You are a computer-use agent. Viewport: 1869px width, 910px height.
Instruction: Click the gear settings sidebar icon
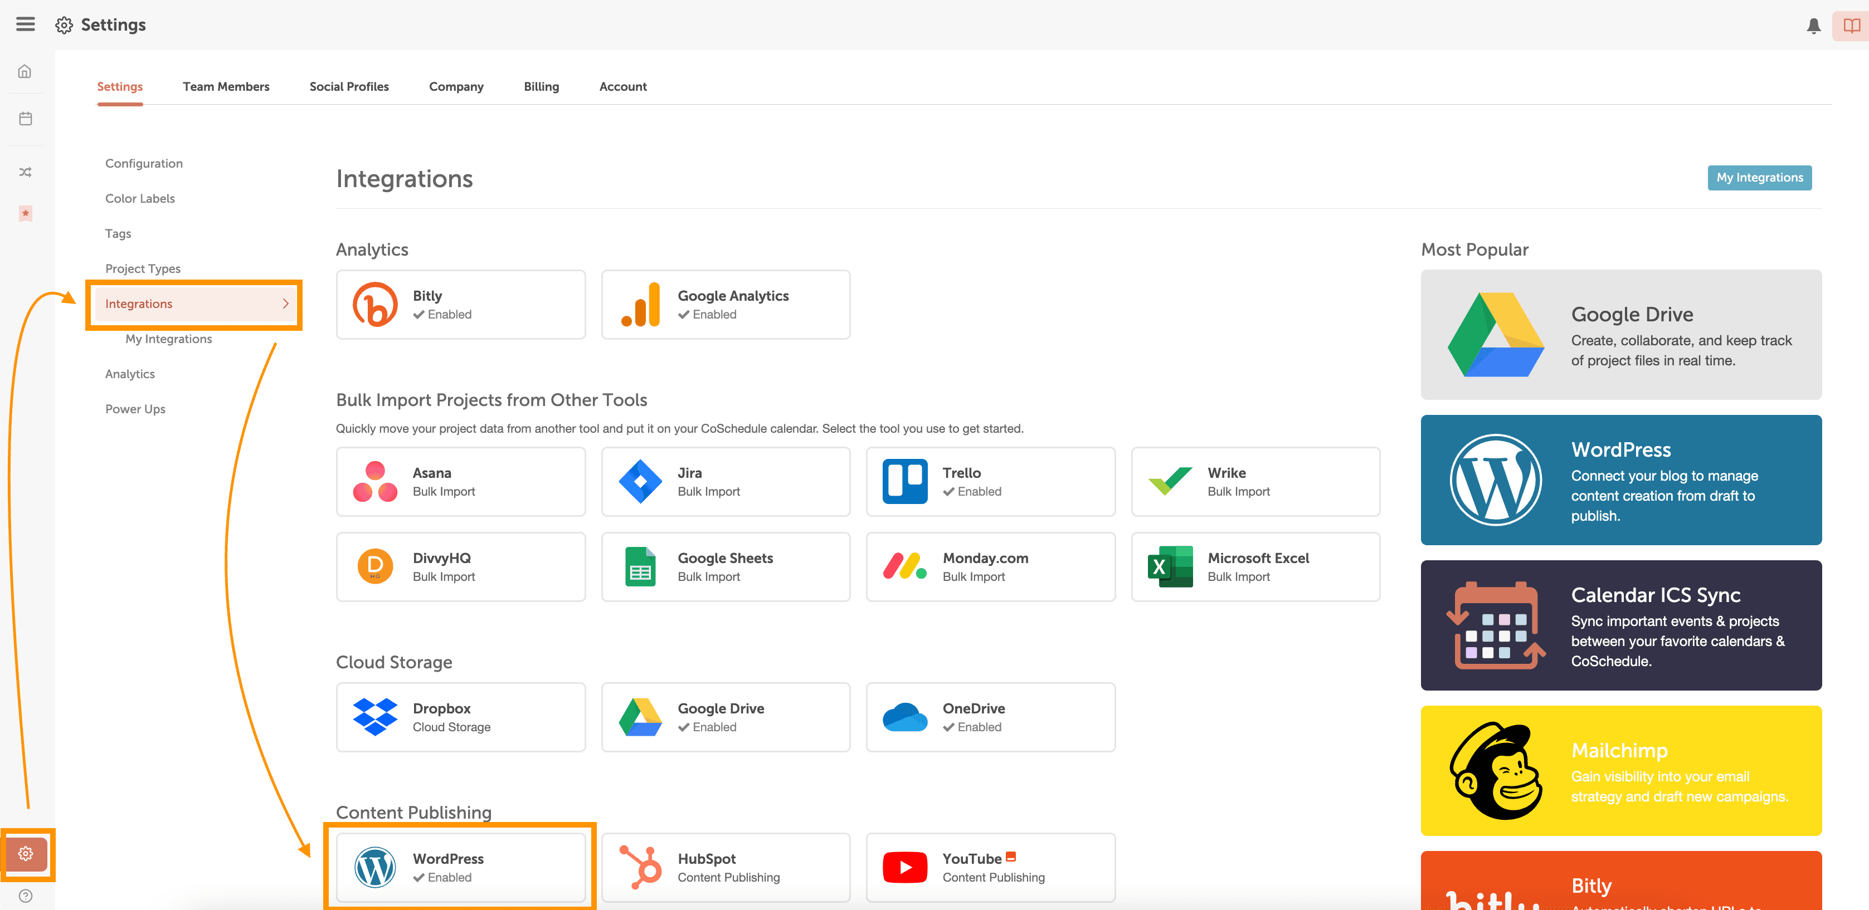(x=26, y=853)
